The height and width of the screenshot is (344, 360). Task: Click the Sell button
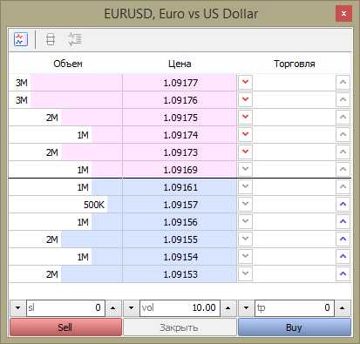click(x=65, y=327)
